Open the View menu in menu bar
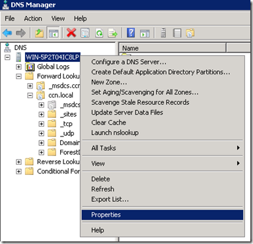The height and width of the screenshot is (244, 253). click(x=58, y=18)
